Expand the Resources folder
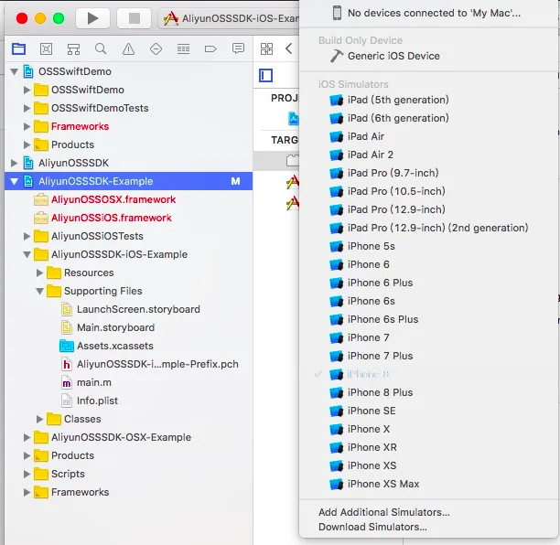The image size is (560, 545). coord(39,272)
